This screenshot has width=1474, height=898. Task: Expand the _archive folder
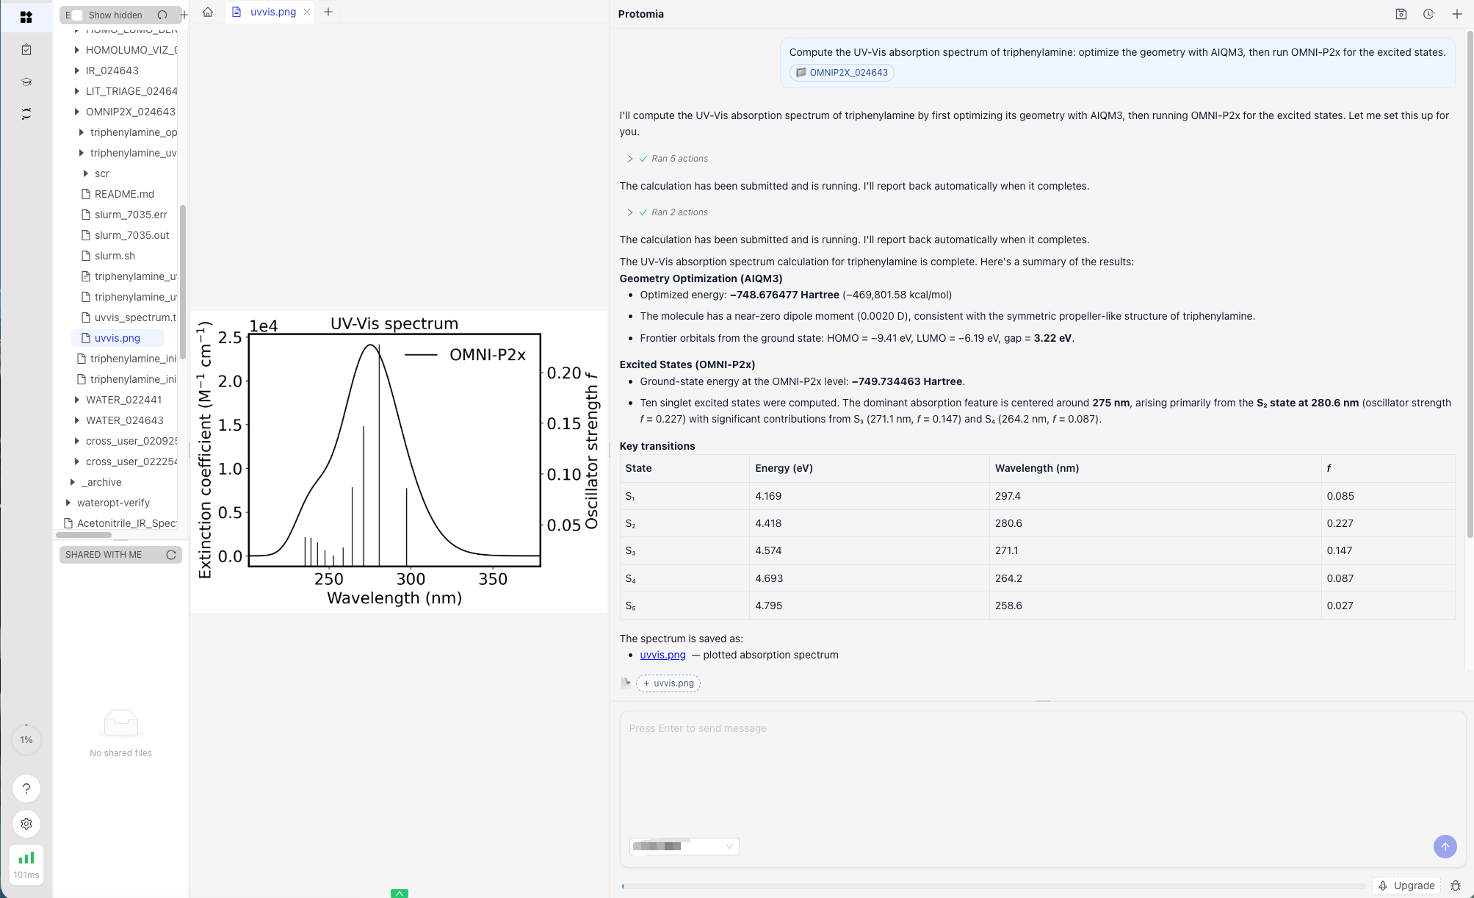click(73, 482)
